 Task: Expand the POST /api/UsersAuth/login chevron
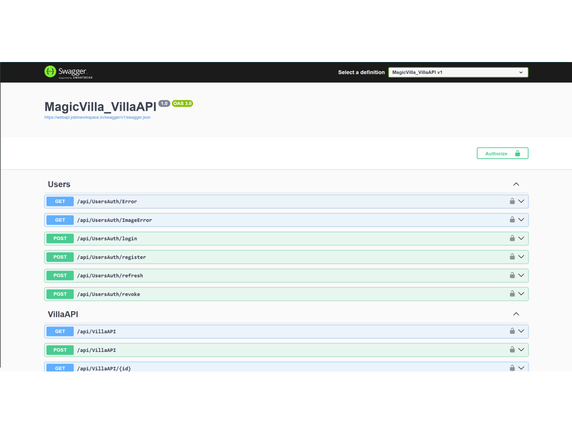521,238
